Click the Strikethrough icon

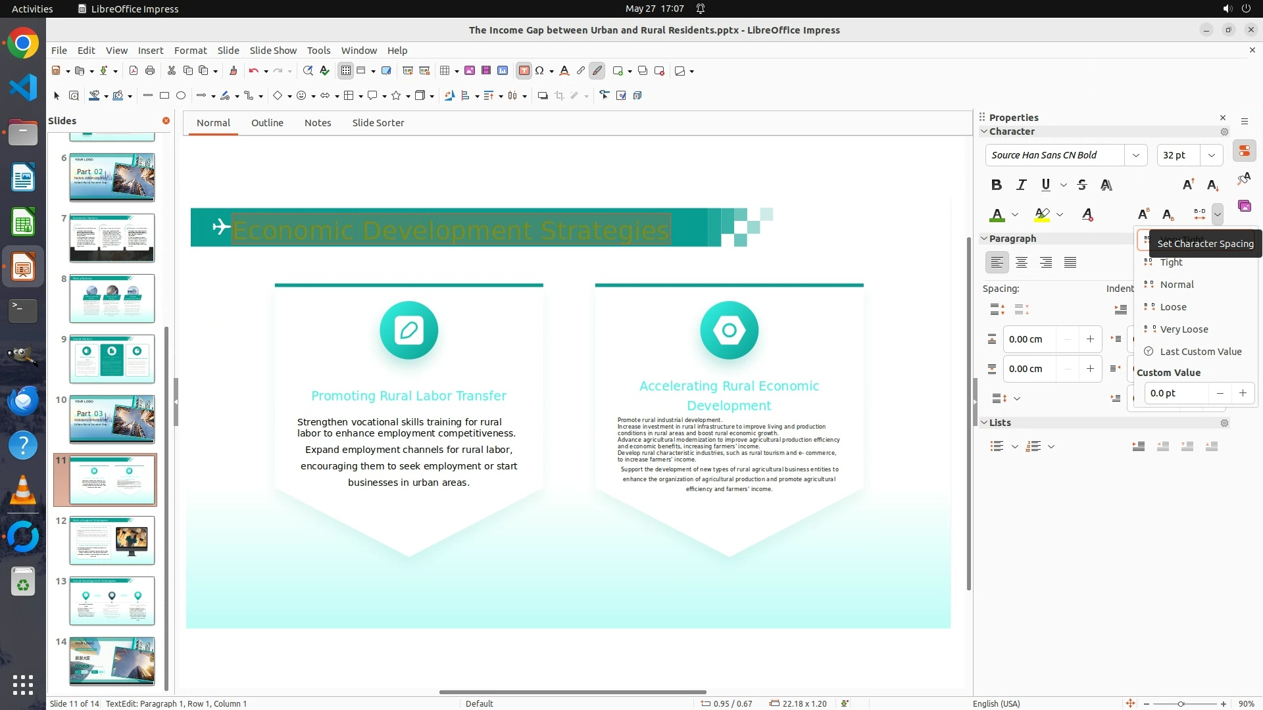(1081, 185)
